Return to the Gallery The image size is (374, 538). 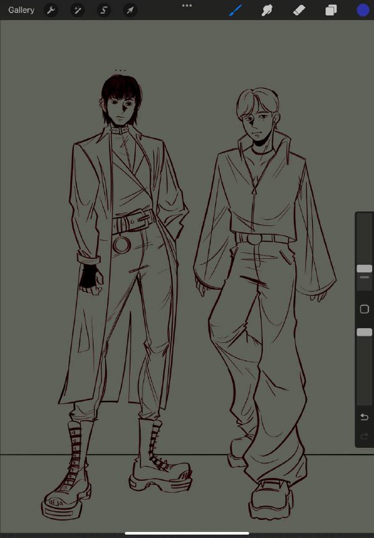click(x=22, y=10)
